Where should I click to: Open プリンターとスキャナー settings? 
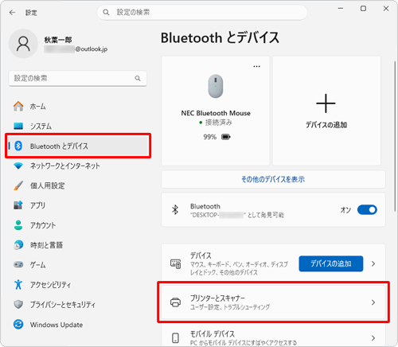tap(273, 302)
